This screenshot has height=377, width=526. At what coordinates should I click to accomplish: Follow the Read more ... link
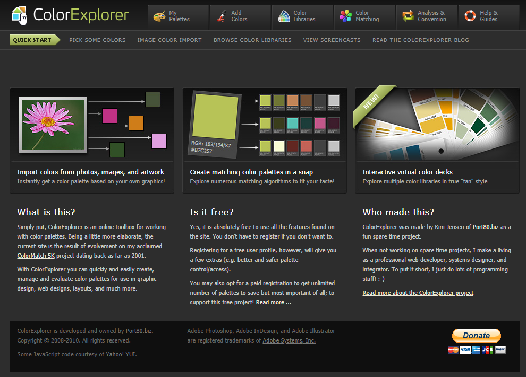click(x=274, y=302)
